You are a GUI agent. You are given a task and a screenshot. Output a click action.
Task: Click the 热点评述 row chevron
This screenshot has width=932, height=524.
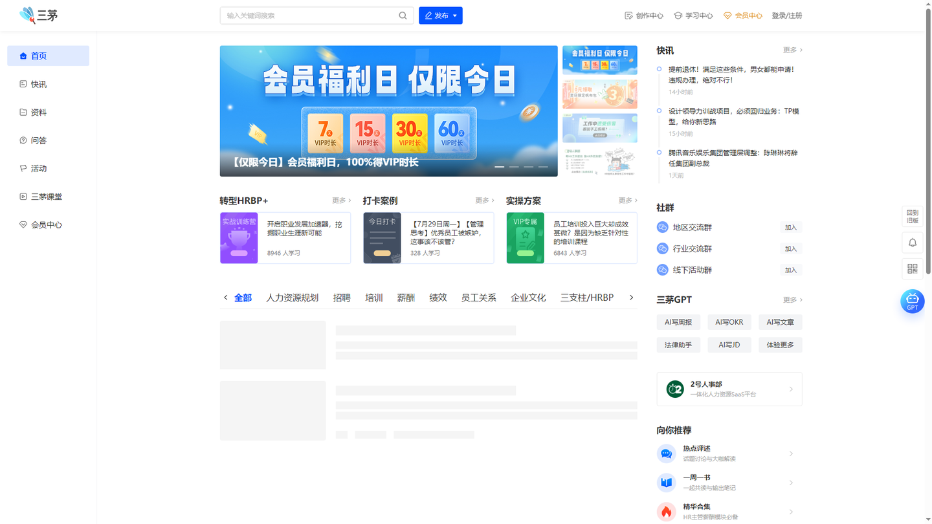coord(791,453)
